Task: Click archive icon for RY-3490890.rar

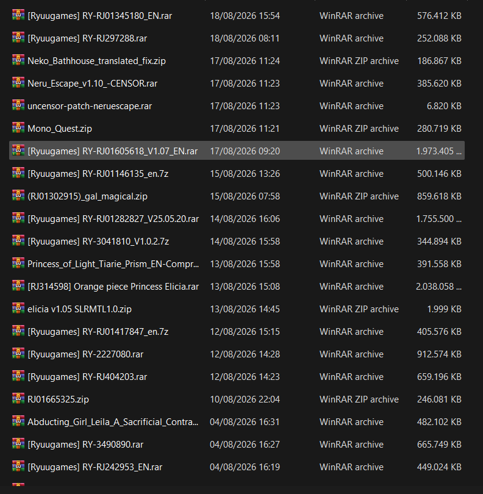Action: [x=18, y=444]
